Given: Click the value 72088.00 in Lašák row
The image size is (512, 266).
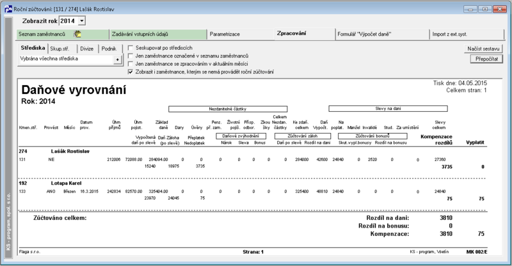Looking at the screenshot, I should coord(134,160).
